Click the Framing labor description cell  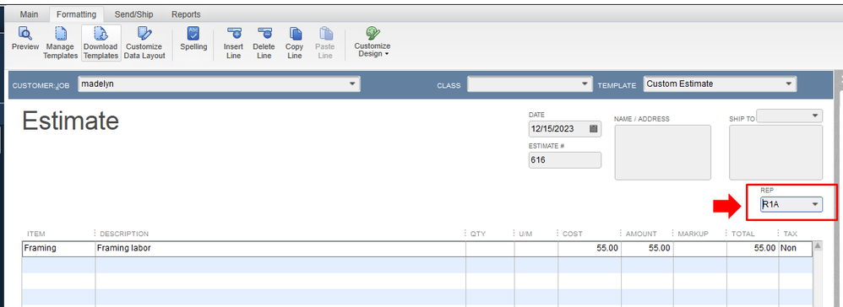point(280,249)
